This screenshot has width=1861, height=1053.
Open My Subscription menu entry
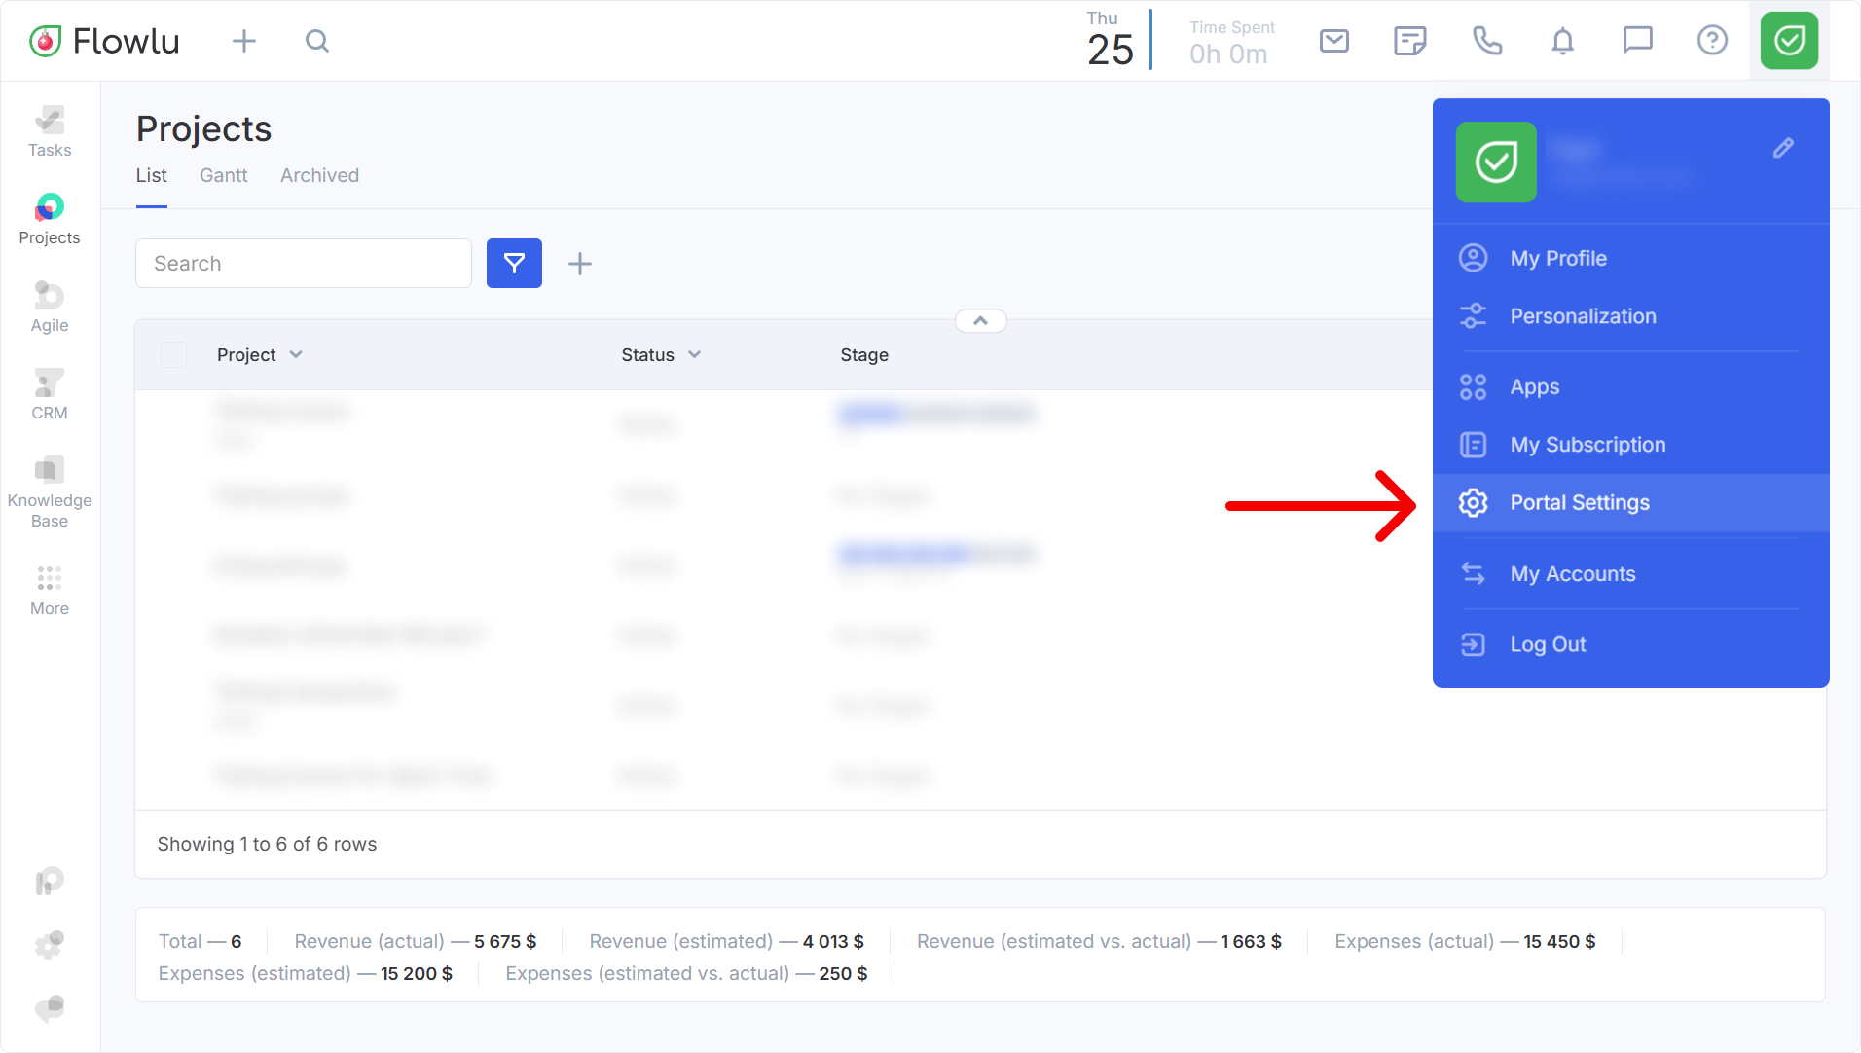click(1587, 445)
